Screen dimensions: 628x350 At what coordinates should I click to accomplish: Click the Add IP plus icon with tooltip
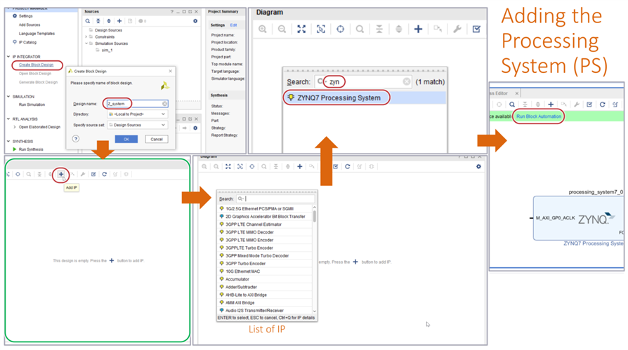tap(61, 174)
